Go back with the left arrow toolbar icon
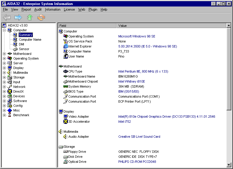The height and width of the screenshot is (169, 233). tap(7, 17)
